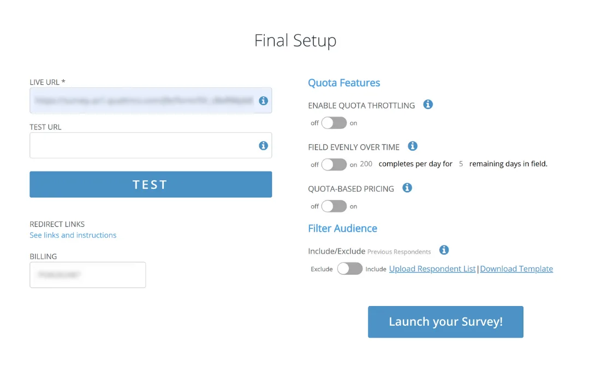View info for Include/Exclude Previous Respondents

click(x=444, y=250)
